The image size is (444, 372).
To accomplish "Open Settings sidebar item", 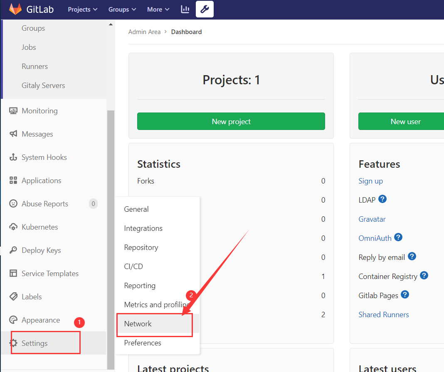I will coord(54,343).
